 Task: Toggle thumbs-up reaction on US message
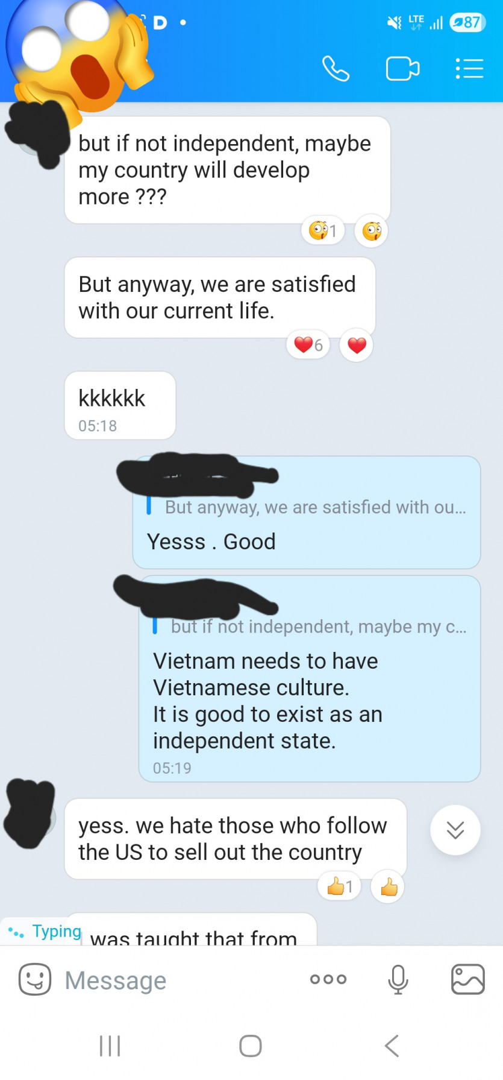pyautogui.click(x=389, y=886)
